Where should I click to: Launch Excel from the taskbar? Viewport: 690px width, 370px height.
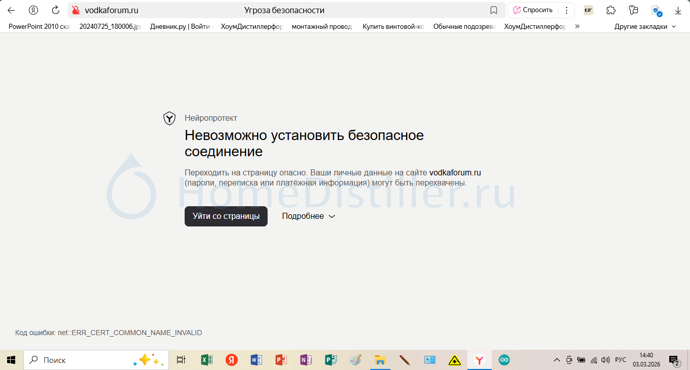(207, 360)
